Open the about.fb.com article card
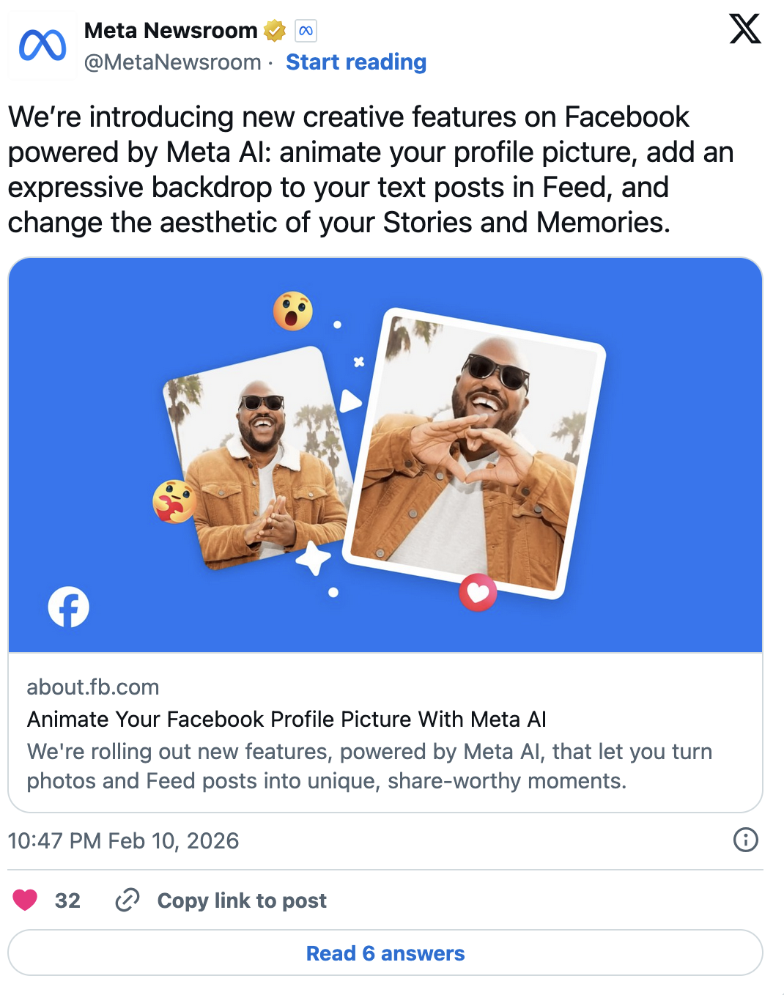Viewport: 784px width, 995px height. [385, 733]
